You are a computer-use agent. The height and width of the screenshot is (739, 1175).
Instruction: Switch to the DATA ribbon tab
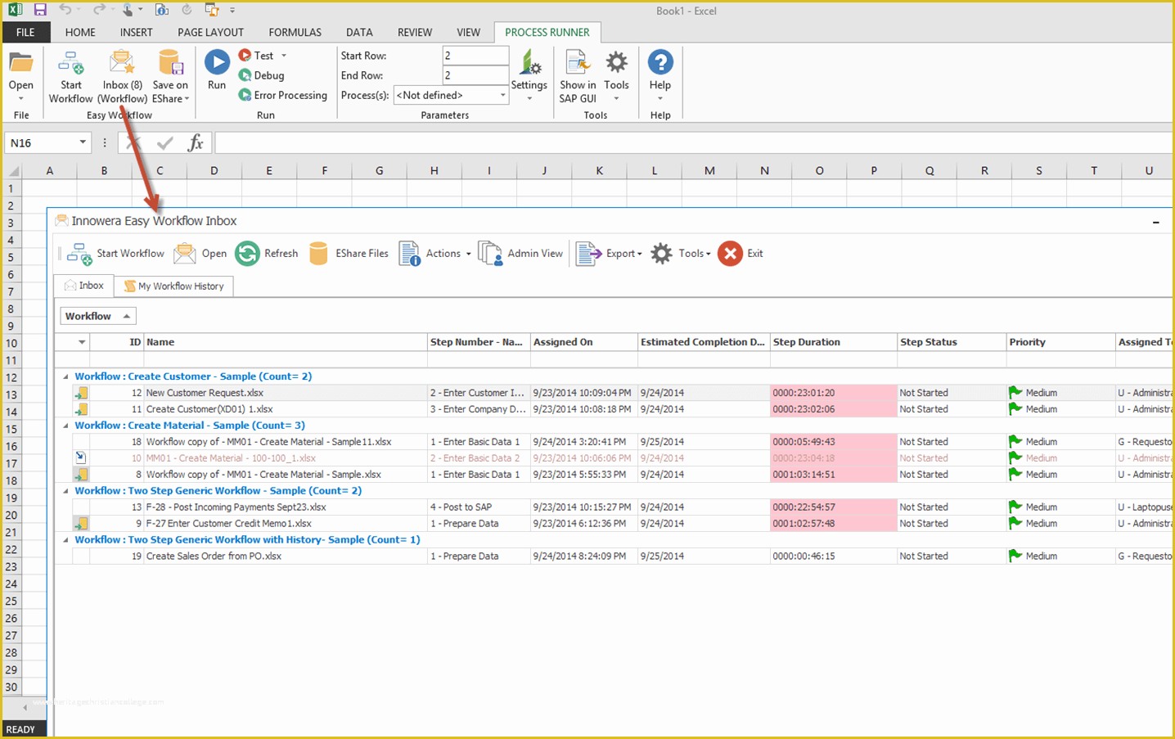(x=359, y=32)
